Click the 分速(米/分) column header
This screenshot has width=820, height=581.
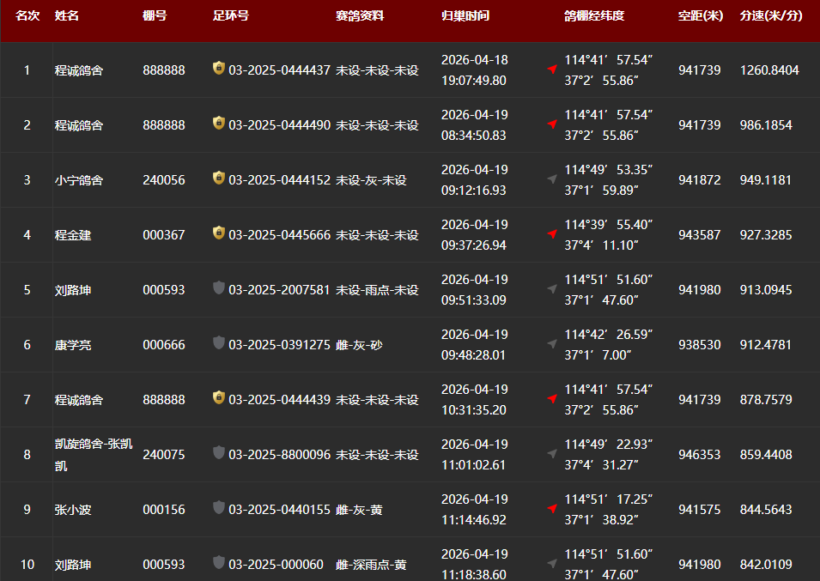coord(771,15)
